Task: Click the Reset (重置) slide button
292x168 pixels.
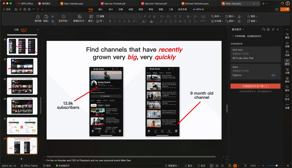Action: point(100,17)
